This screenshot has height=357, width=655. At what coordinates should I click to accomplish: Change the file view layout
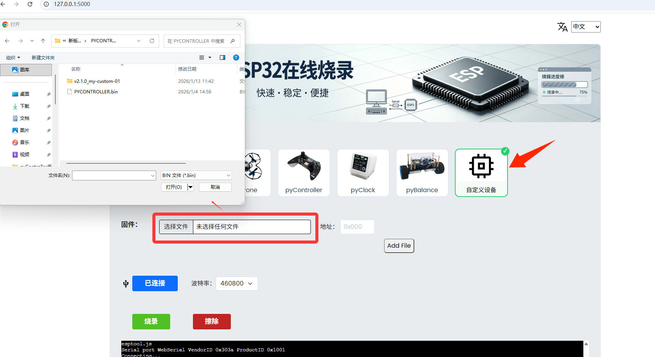pyautogui.click(x=202, y=57)
